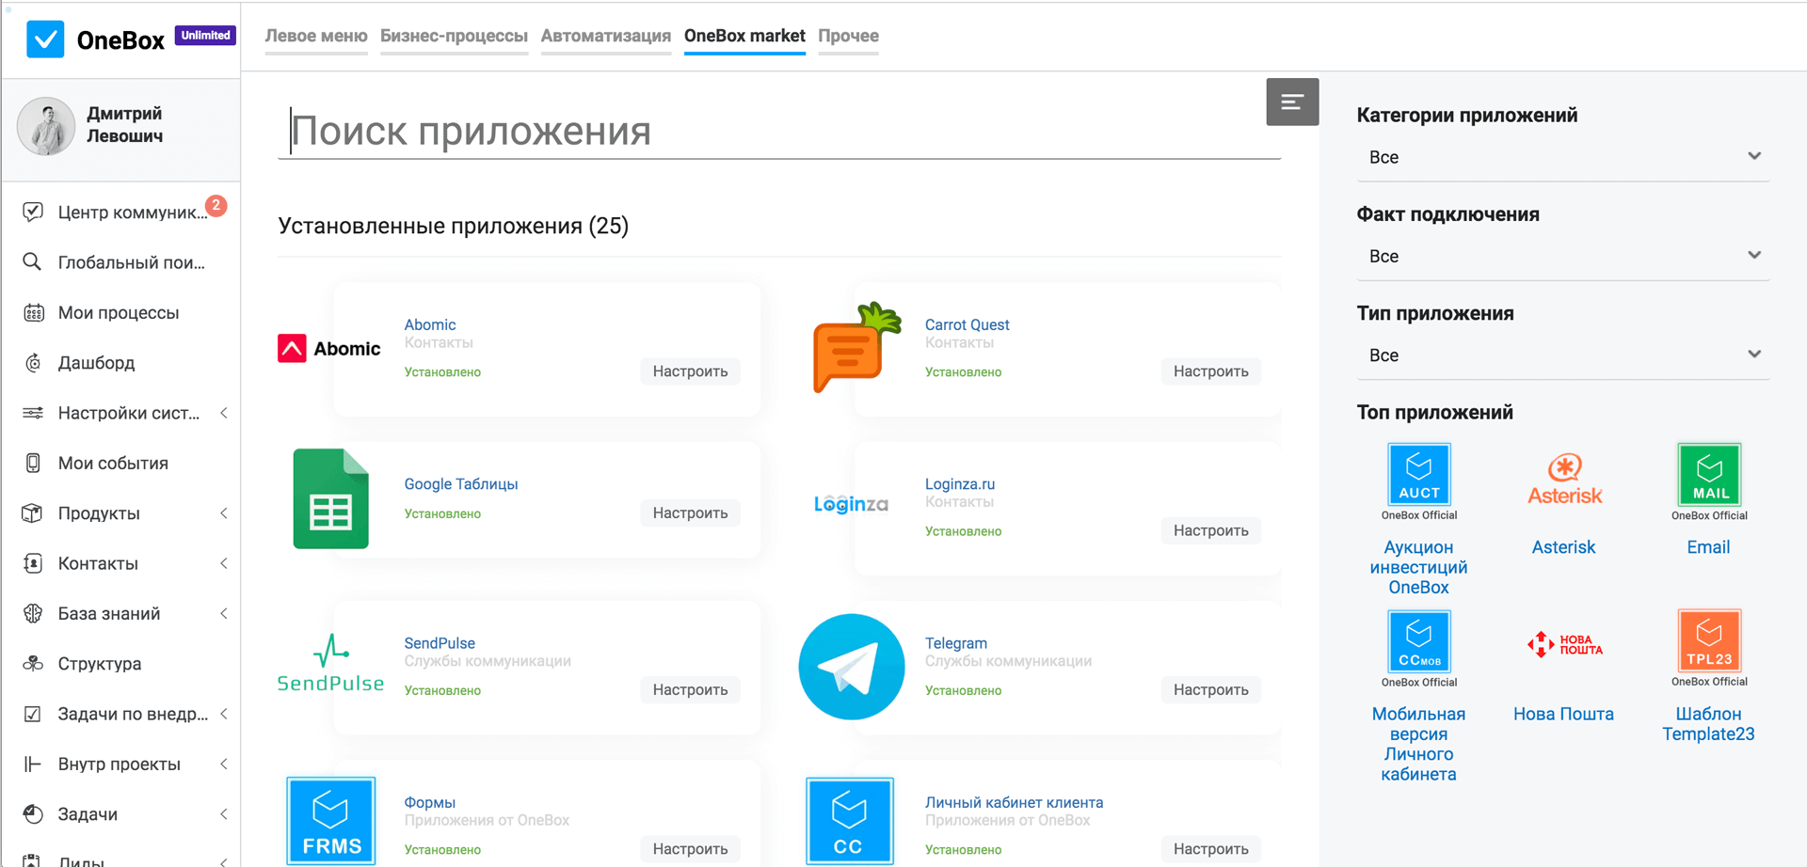
Task: Toggle the gray filter panel menu button
Action: coord(1292,102)
